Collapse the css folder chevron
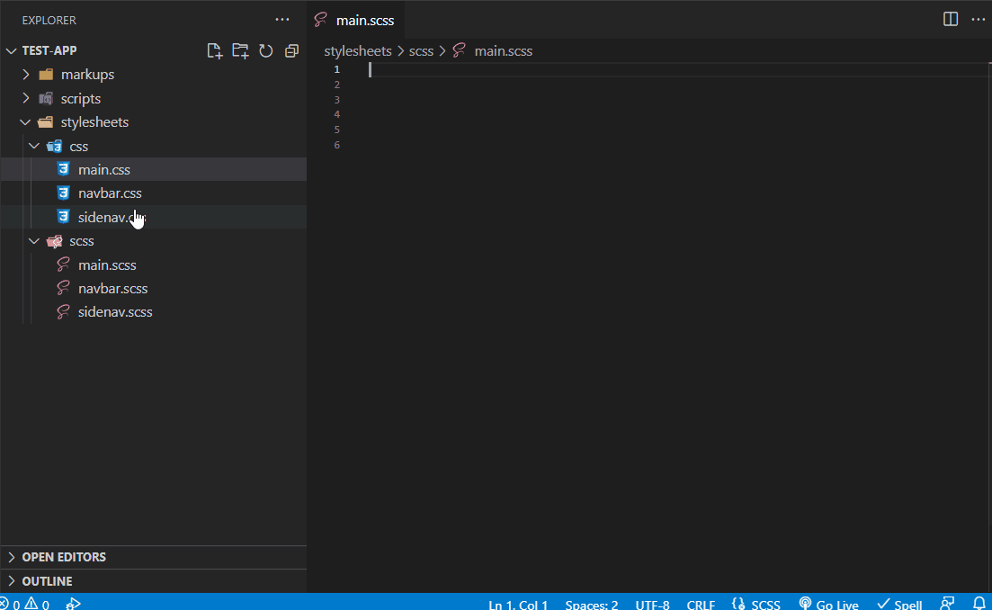The width and height of the screenshot is (992, 610). pyautogui.click(x=34, y=146)
